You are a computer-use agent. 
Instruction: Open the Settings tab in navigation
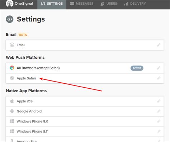(52, 4)
